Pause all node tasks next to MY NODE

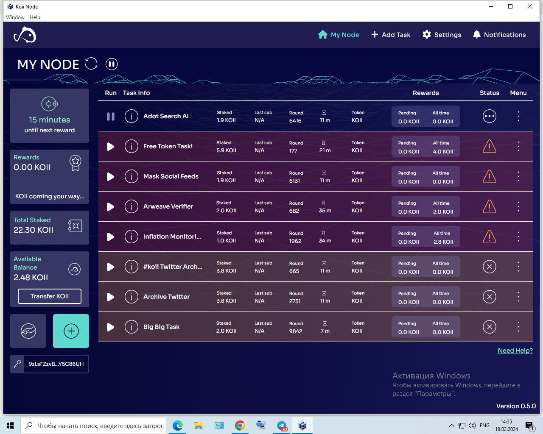112,64
